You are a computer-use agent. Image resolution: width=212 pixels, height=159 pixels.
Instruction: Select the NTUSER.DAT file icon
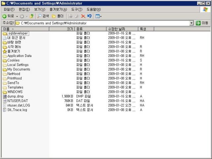click(x=5, y=101)
